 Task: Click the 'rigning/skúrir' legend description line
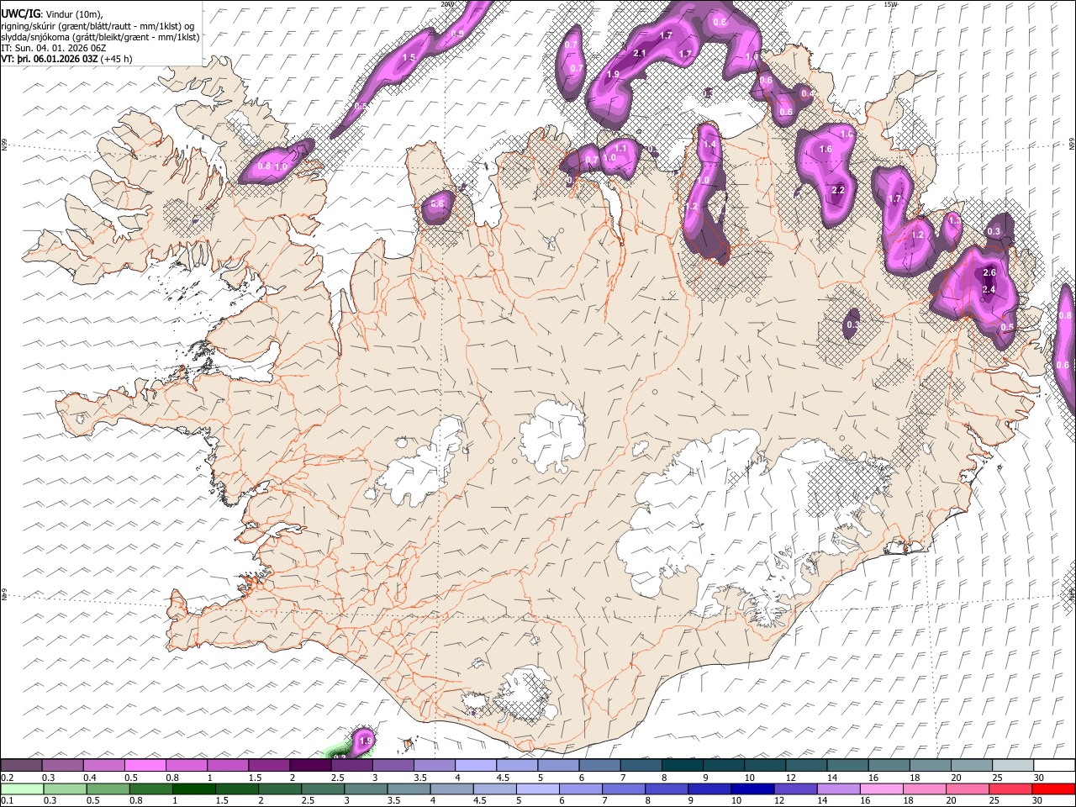pyautogui.click(x=98, y=25)
